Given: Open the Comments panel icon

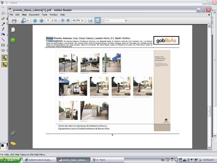Looking at the screenshot, I should click(x=13, y=144).
